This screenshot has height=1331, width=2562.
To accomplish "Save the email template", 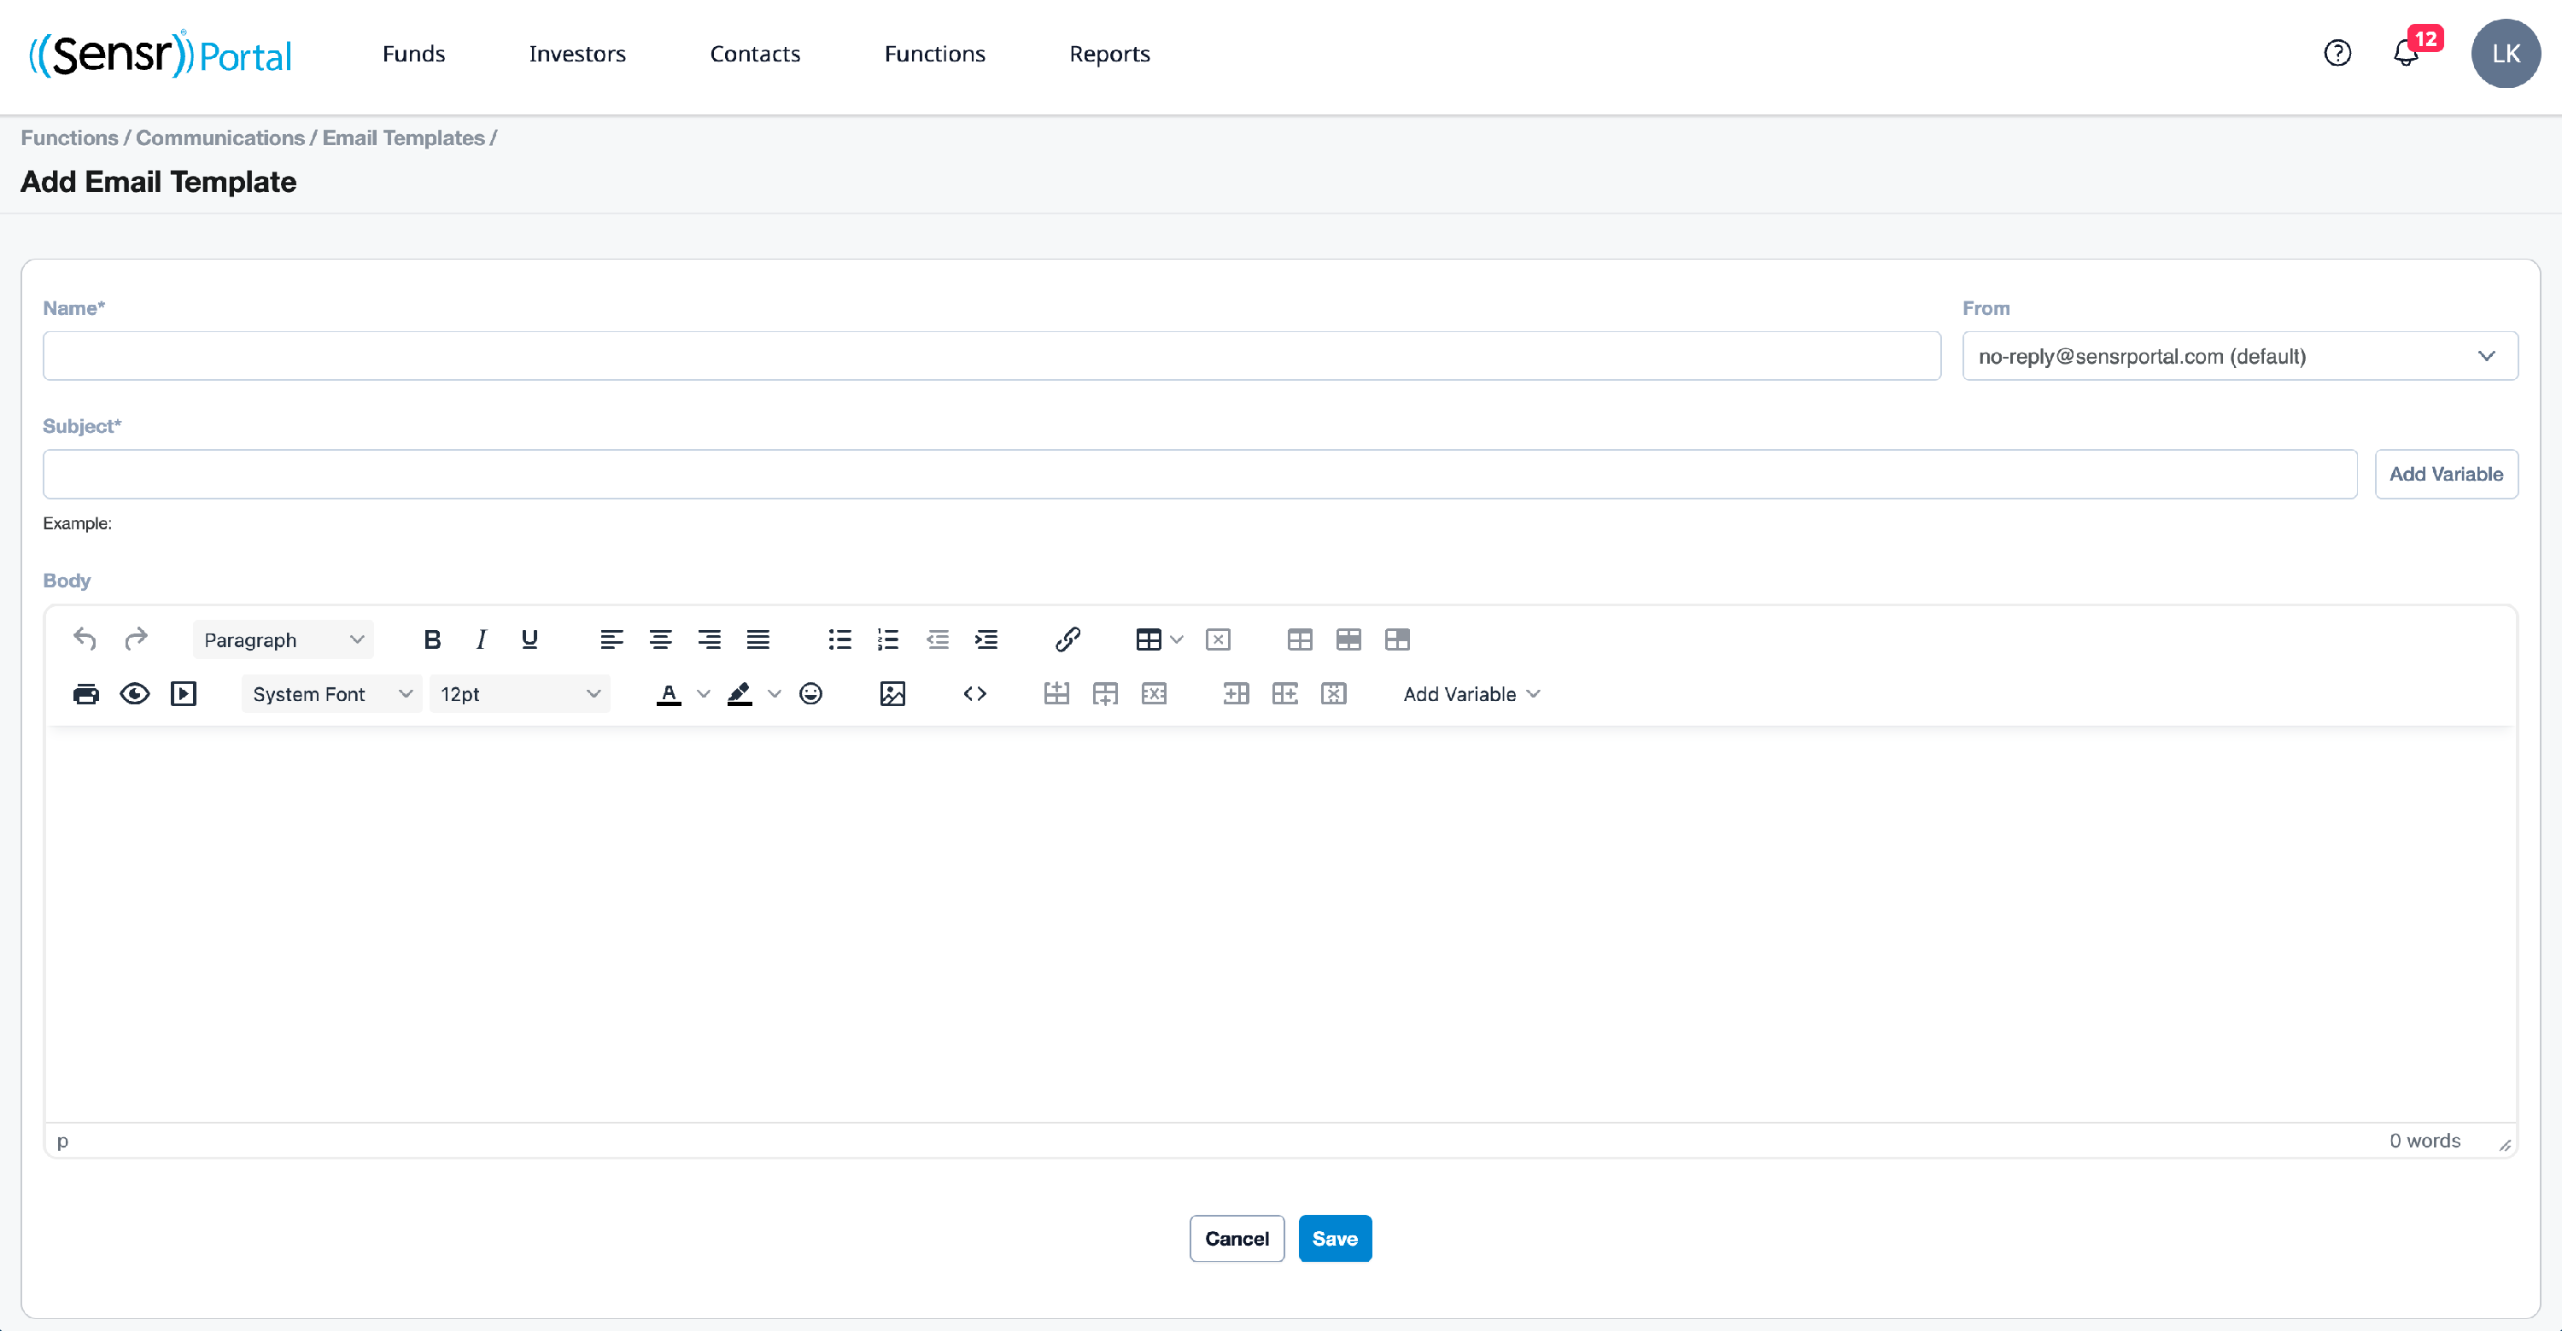I will 1335,1239.
